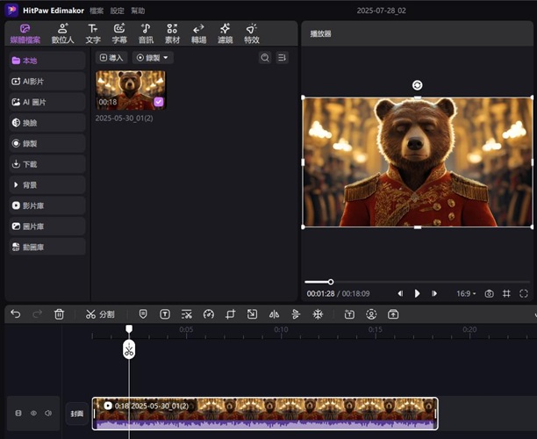This screenshot has height=439, width=537.
Task: Mirror the clip with flip icon
Action: 274,314
